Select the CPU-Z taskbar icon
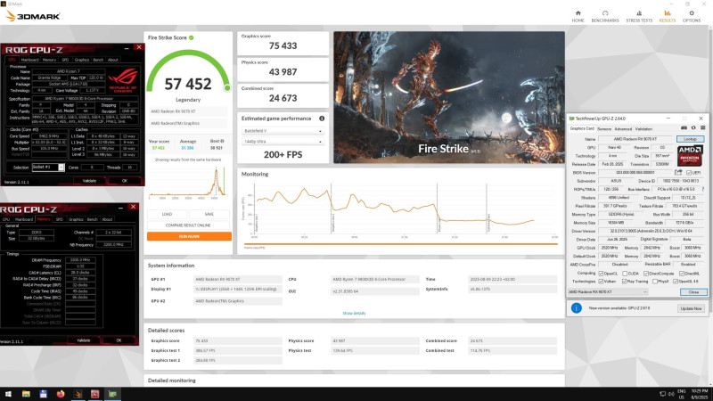Screen dimensions: 713x401 (95, 394)
